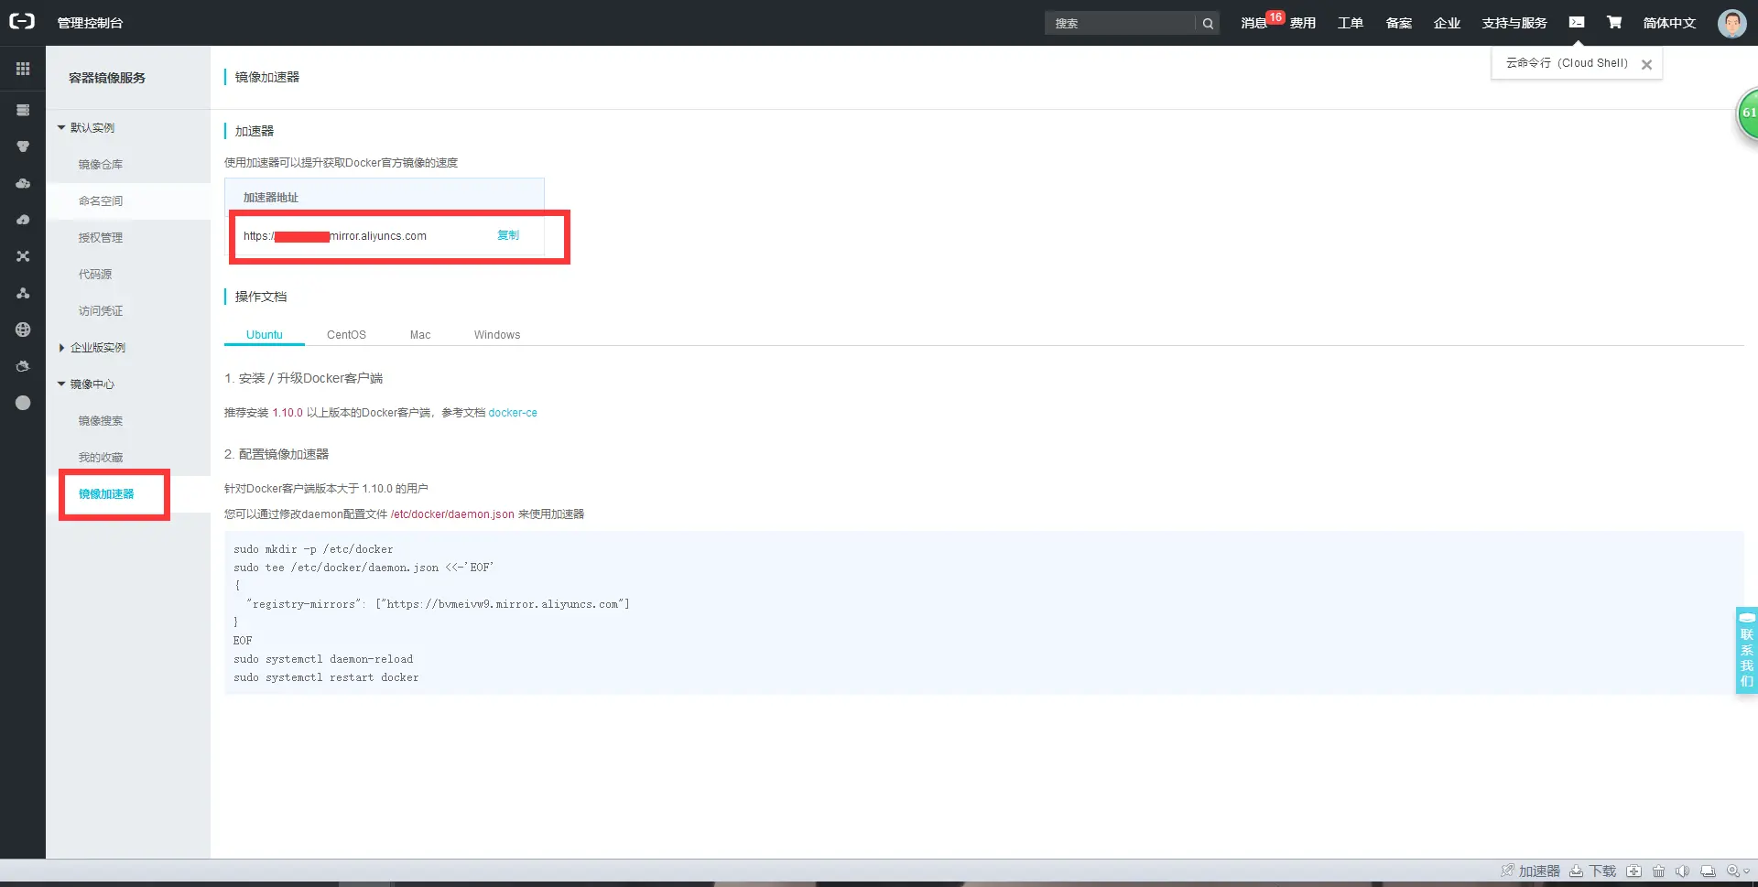Click the 加速器 rocket icon in the status bar

1507,871
